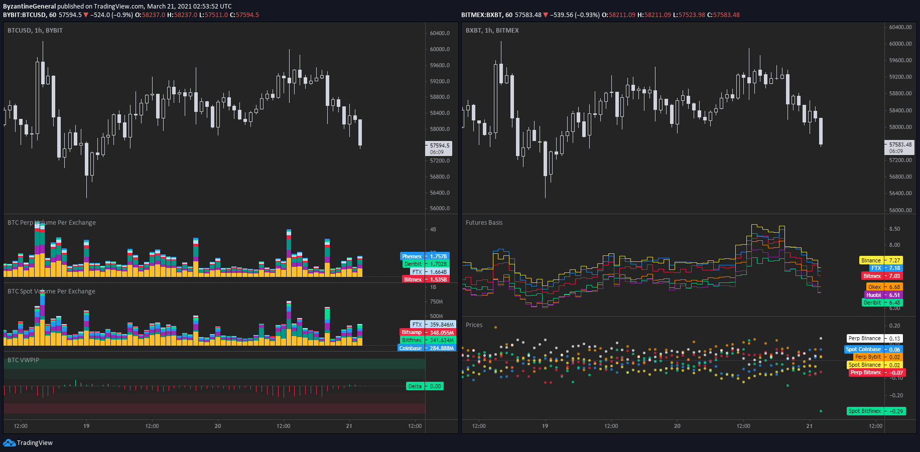Click the Perp Binance price label

[x=864, y=338]
